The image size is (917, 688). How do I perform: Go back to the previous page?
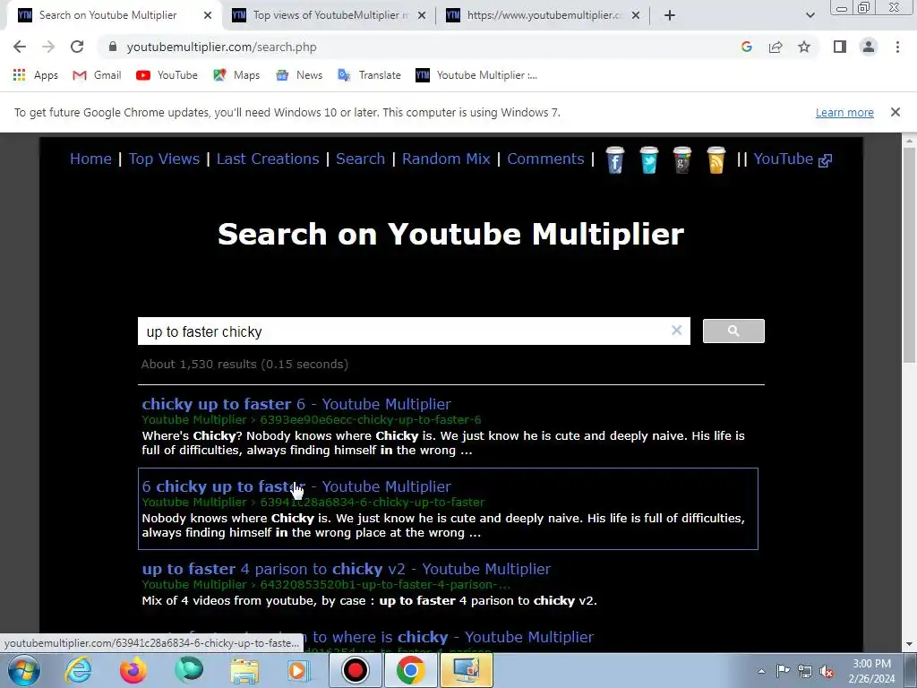click(20, 47)
